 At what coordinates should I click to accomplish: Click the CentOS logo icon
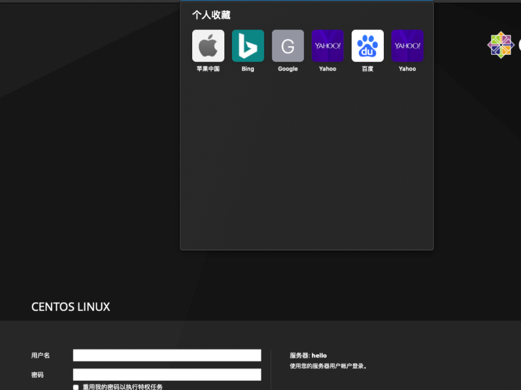tap(501, 45)
